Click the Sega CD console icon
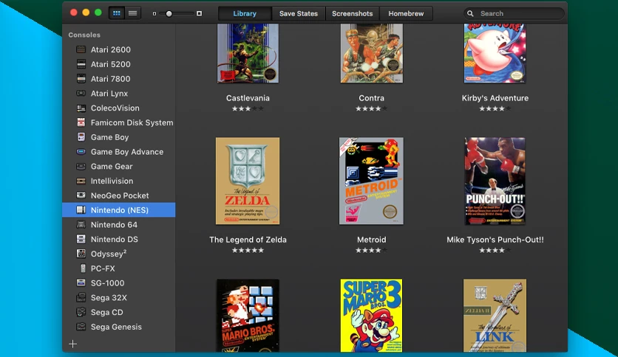Image resolution: width=618 pixels, height=357 pixels. (81, 312)
